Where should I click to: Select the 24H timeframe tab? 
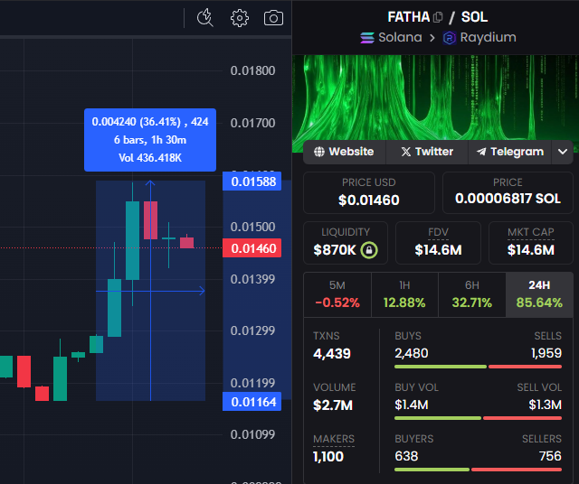pyautogui.click(x=539, y=294)
